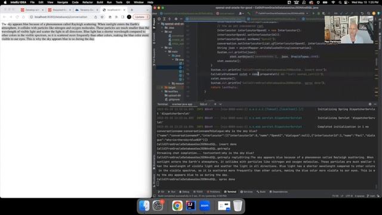This screenshot has width=382, height=215.
Task: Open the run configuration dropdown
Action: pos(282,13)
